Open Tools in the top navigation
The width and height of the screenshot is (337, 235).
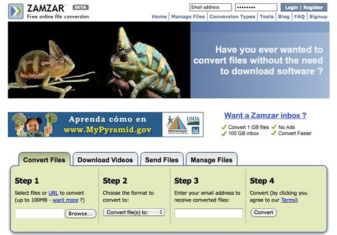point(266,17)
